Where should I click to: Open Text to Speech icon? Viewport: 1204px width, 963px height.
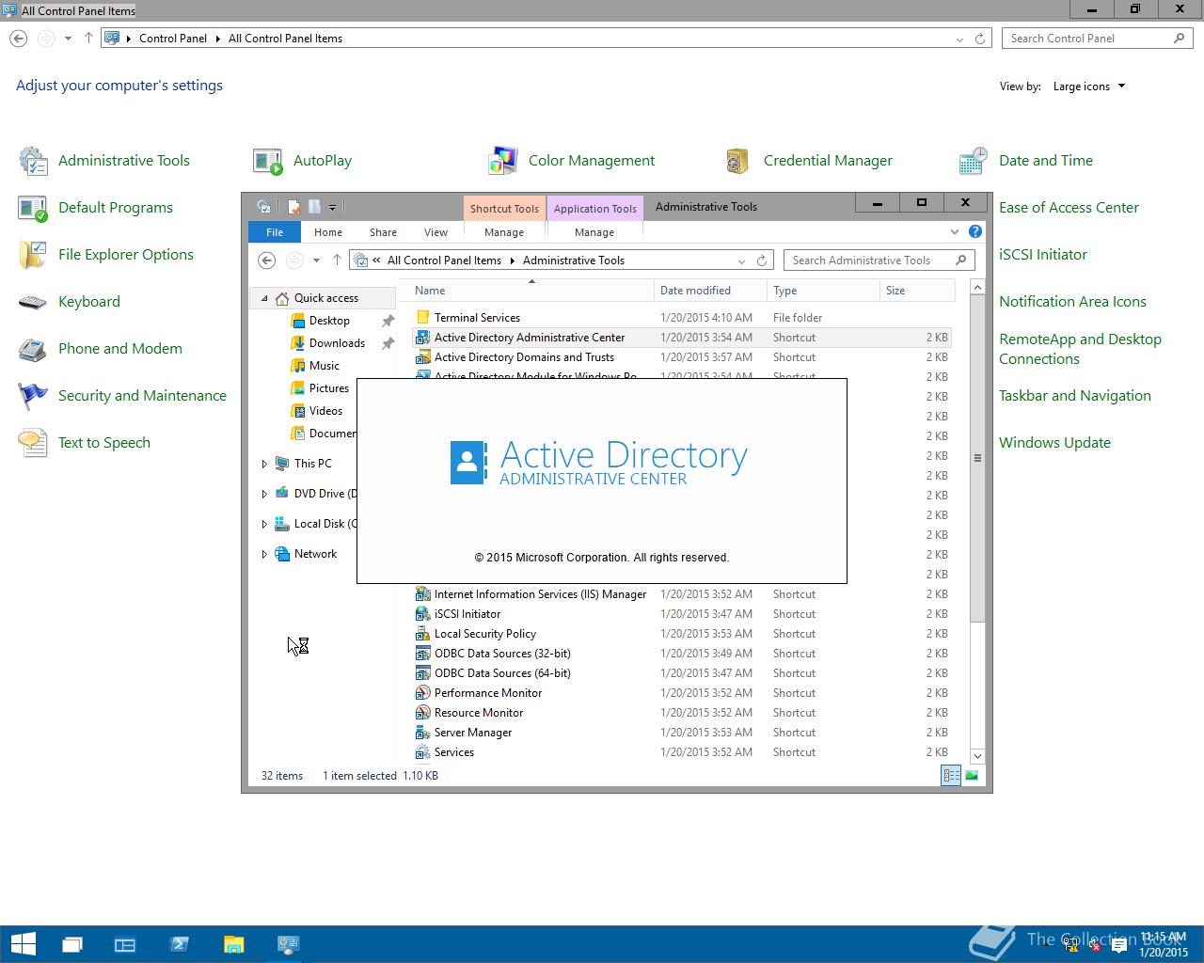[33, 443]
